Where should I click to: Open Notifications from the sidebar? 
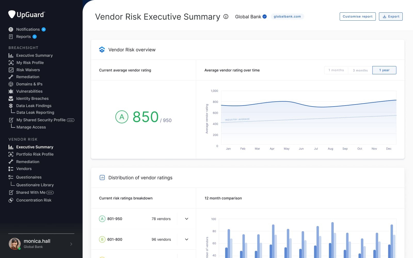[28, 29]
